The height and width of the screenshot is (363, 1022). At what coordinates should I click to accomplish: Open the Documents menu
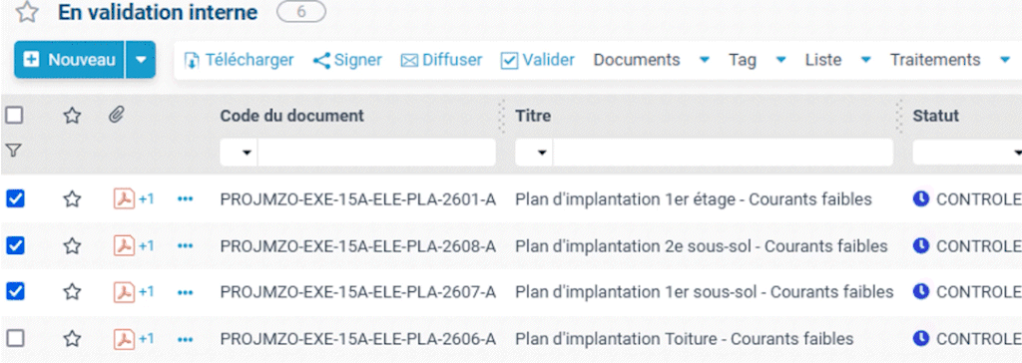tap(651, 60)
